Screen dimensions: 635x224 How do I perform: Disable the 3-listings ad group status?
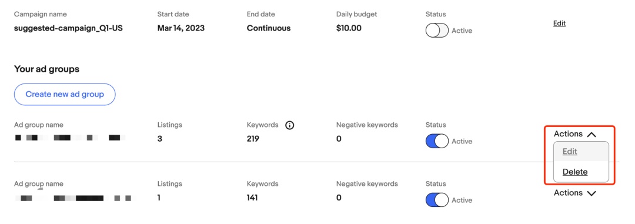coord(437,141)
